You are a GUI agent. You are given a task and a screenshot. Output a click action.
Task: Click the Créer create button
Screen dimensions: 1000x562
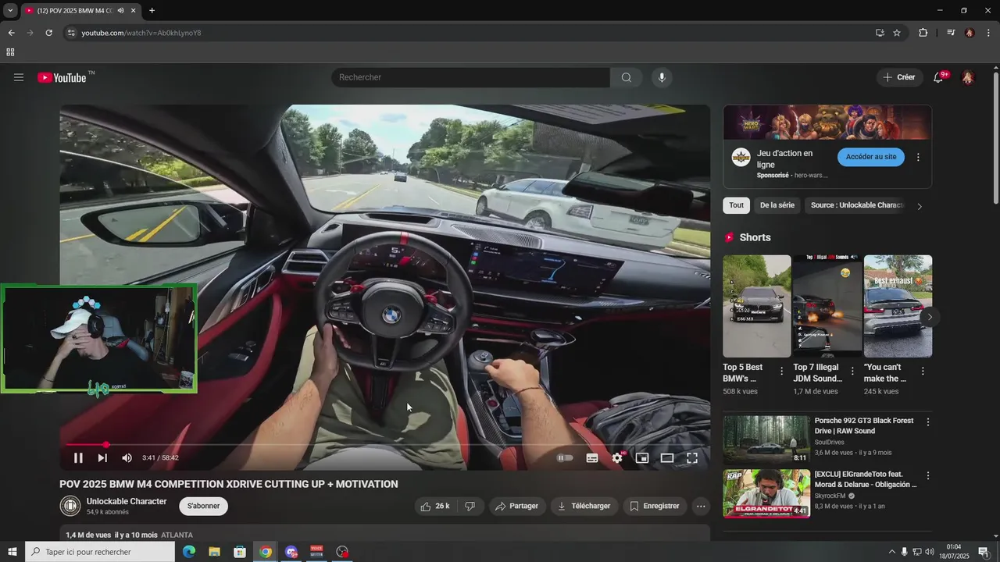(x=898, y=77)
